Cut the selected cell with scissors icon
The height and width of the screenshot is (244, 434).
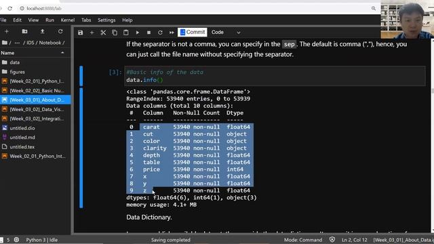(103, 33)
